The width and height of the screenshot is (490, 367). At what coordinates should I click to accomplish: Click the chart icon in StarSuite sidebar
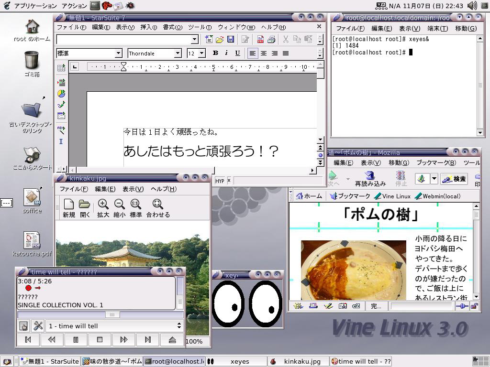coord(61,94)
